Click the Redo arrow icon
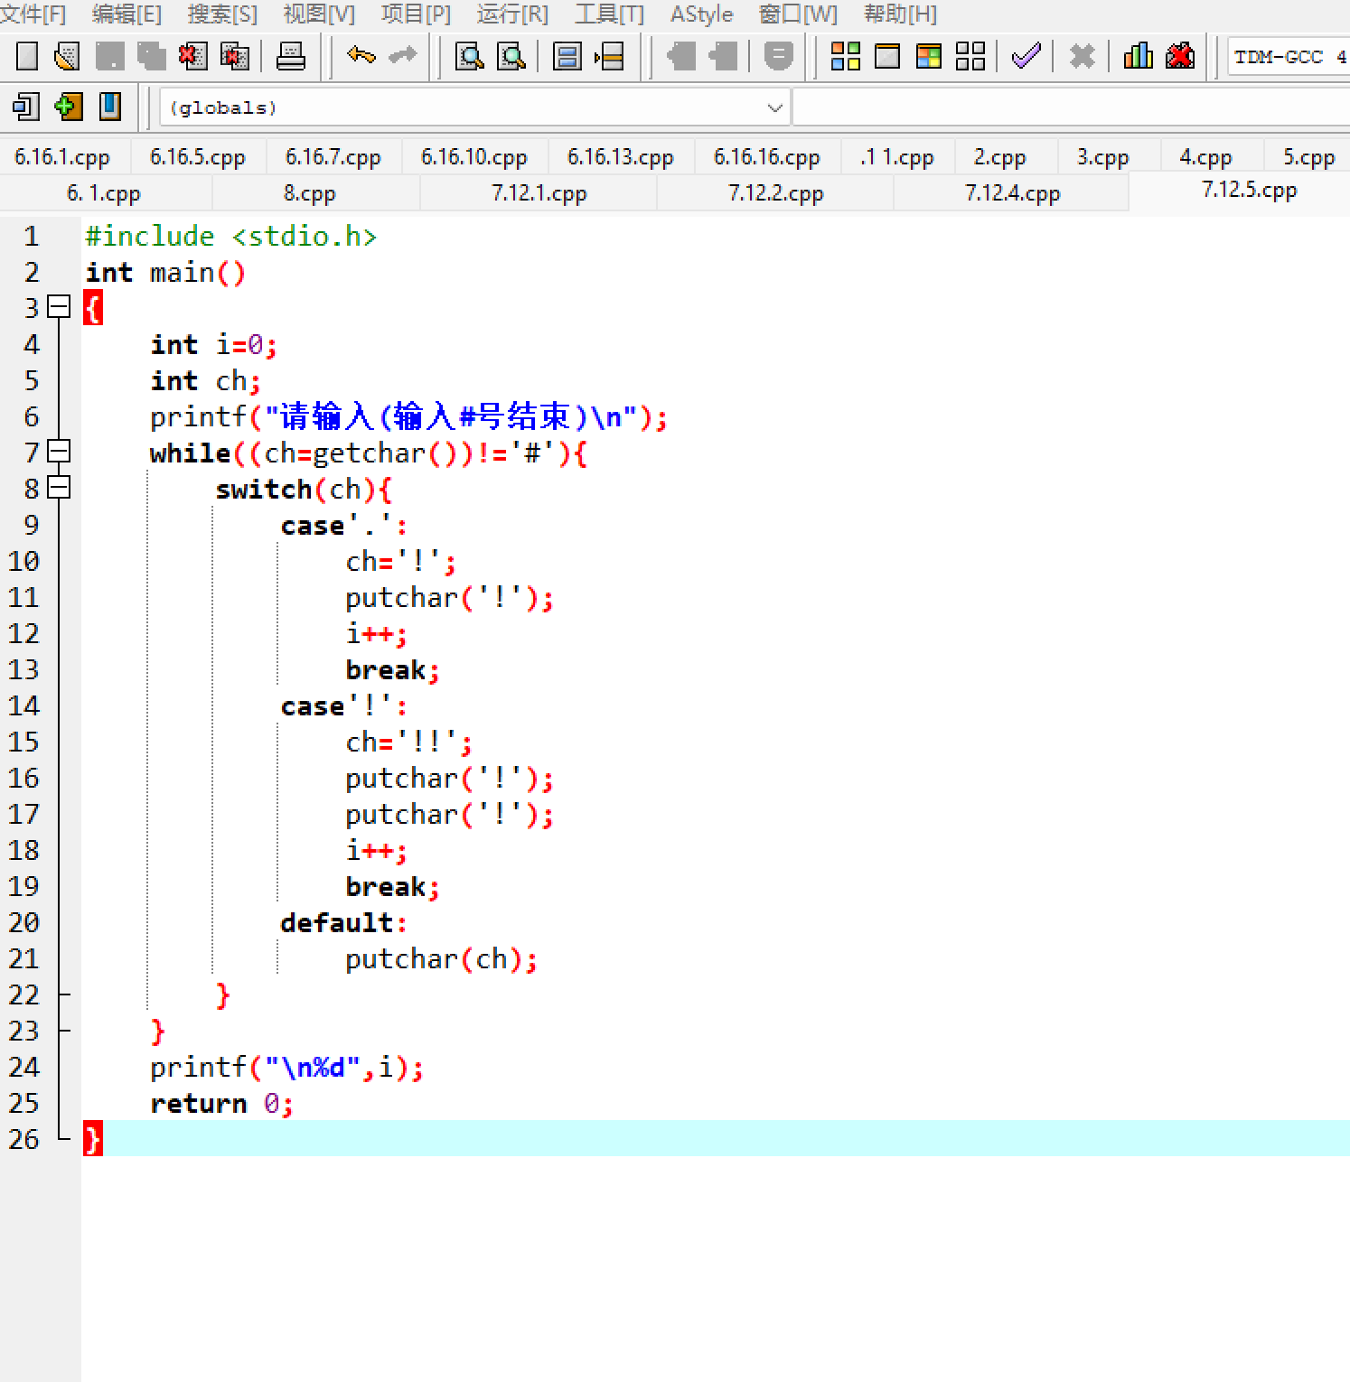Viewport: 1350px width, 1382px height. coord(402,55)
